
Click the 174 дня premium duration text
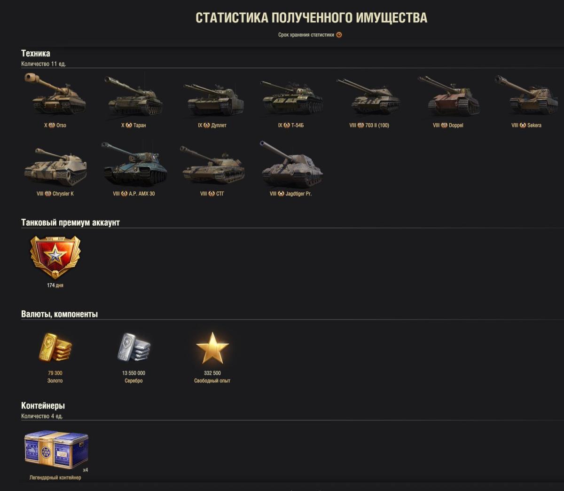(x=55, y=285)
